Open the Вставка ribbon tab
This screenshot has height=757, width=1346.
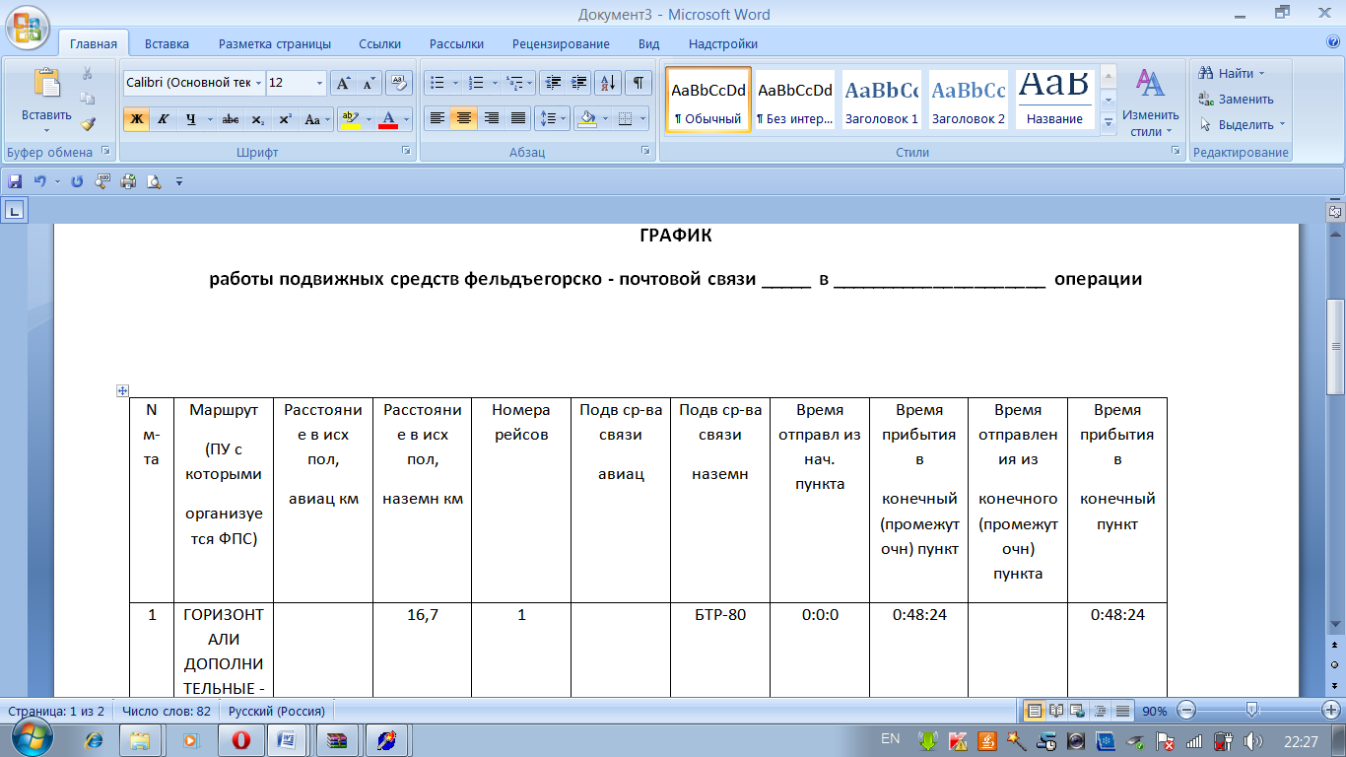[167, 43]
